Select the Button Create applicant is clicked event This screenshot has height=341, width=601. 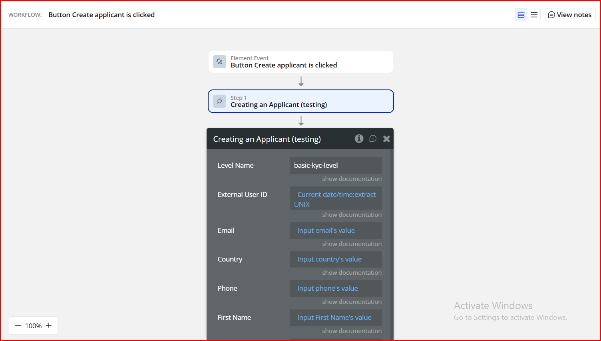click(300, 62)
